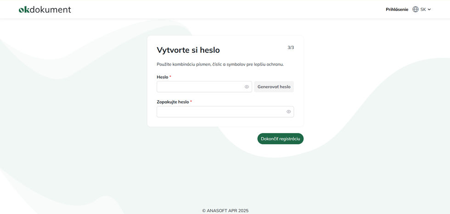Finish with the Dokončiť registráciu button
The width and height of the screenshot is (450, 214).
(x=280, y=139)
